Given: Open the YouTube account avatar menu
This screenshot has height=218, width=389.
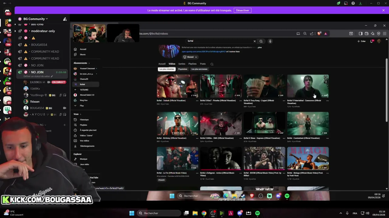Looking at the screenshot, I should (379, 41).
